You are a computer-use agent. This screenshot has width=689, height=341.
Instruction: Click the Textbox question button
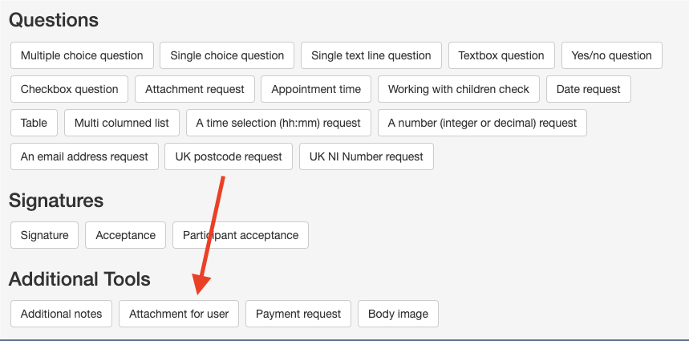click(501, 55)
